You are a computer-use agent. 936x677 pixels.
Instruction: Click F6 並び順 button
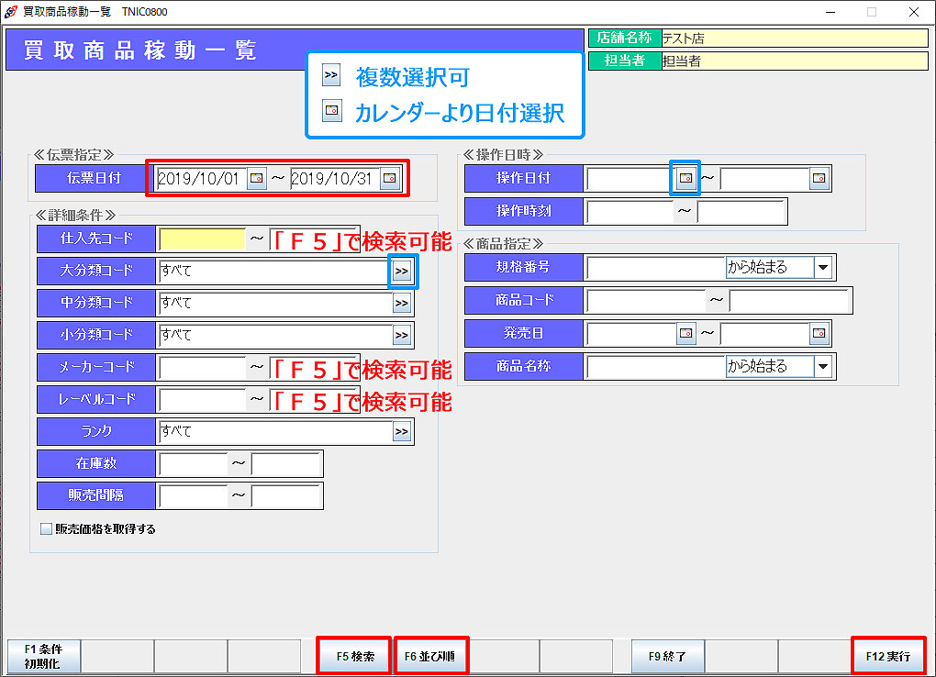[431, 657]
